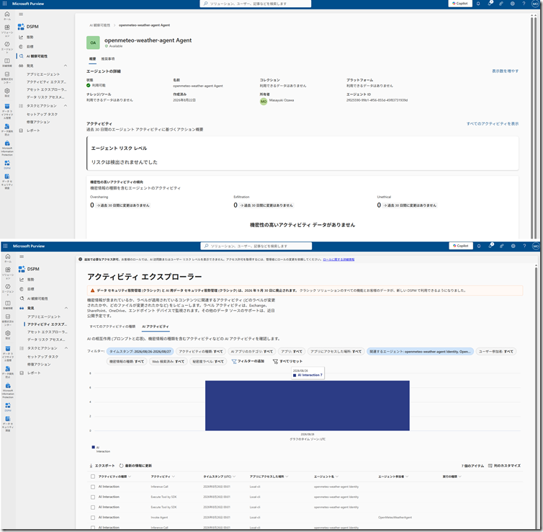The image size is (543, 532).
Task: Open Customize columns button
Action: click(x=504, y=466)
